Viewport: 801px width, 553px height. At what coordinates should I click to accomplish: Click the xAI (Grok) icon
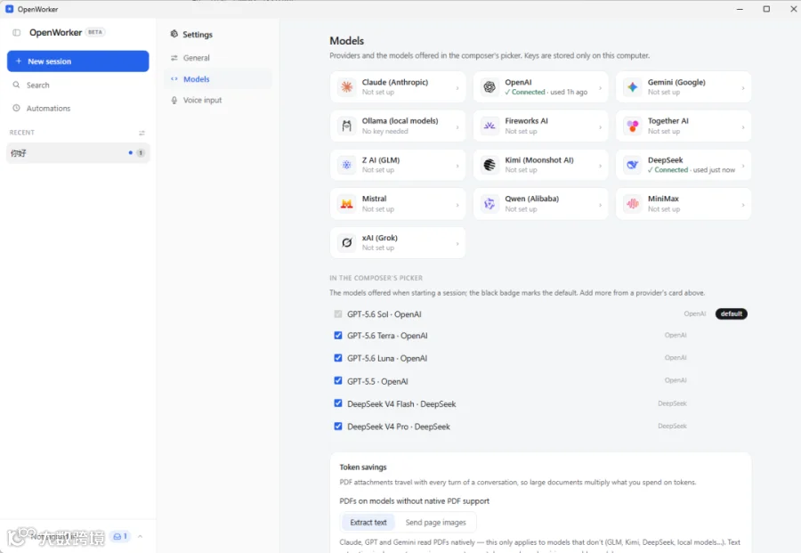point(347,243)
